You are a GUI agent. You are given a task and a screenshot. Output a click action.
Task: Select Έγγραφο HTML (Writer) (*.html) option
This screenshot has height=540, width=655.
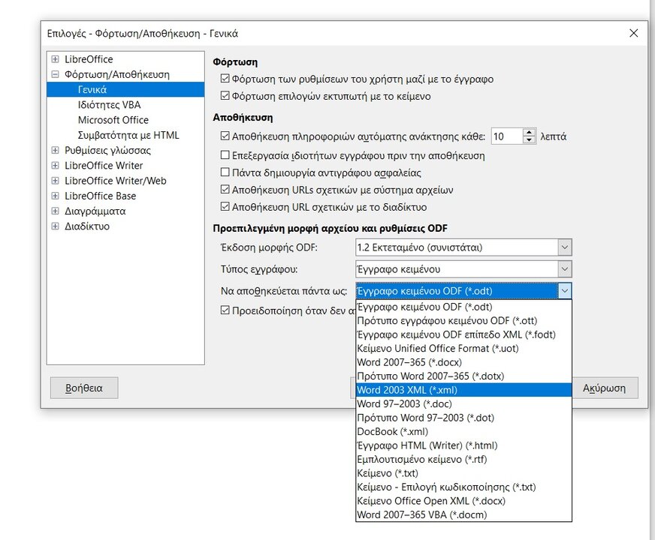(463, 445)
